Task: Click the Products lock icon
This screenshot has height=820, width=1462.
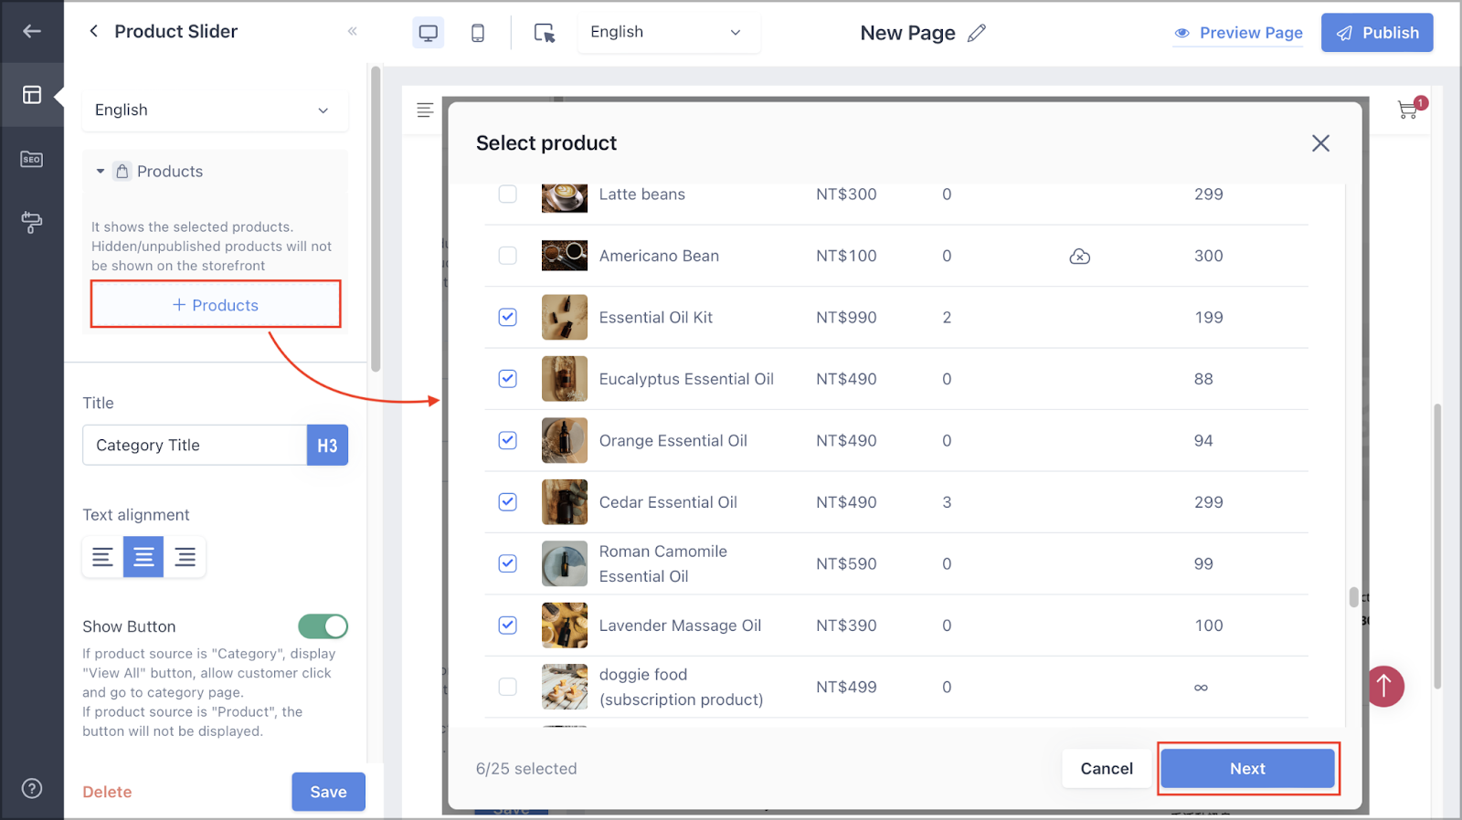Action: pos(122,171)
